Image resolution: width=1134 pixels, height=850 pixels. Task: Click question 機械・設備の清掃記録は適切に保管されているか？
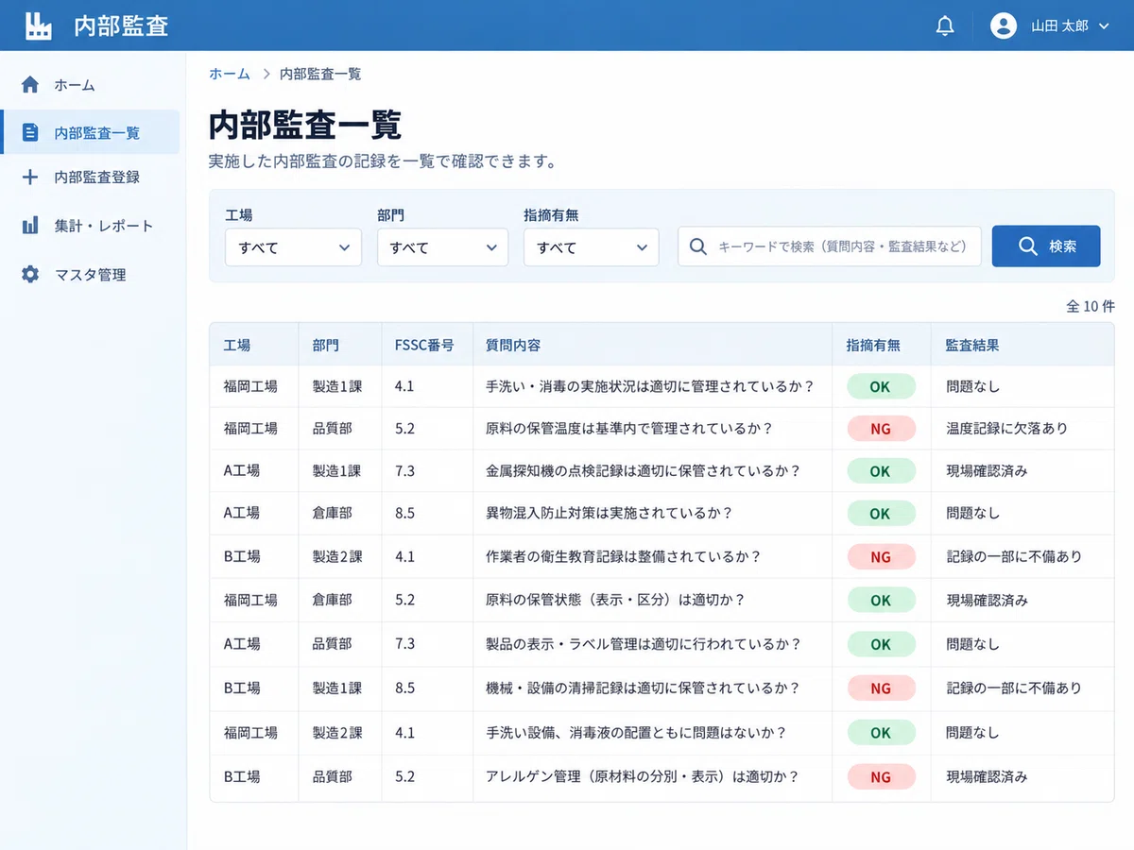pos(644,688)
